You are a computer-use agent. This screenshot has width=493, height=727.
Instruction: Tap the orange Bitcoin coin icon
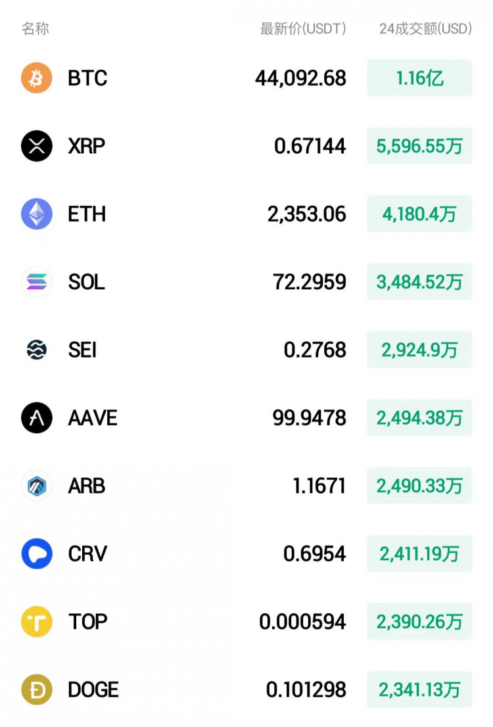pyautogui.click(x=37, y=78)
